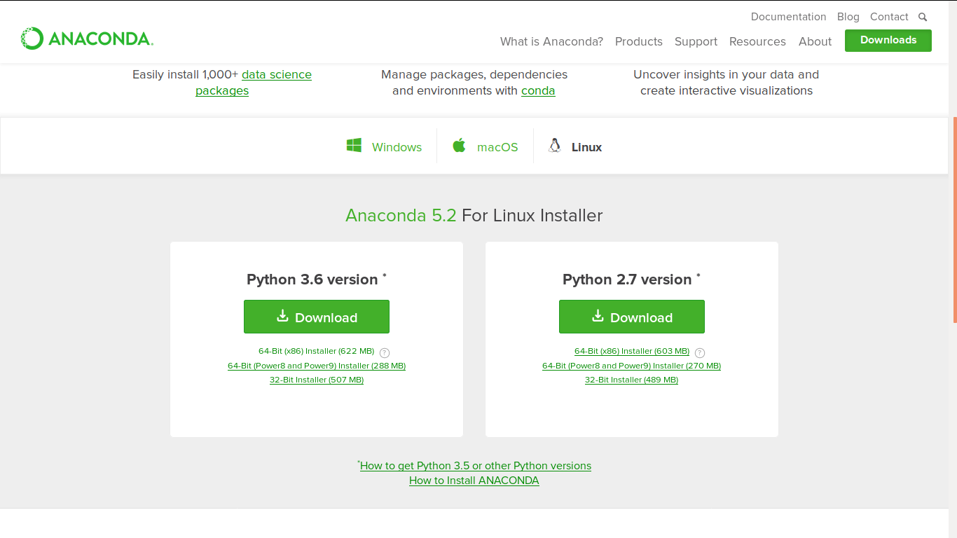The image size is (957, 538).
Task: Click the green Downloads button
Action: [888, 41]
